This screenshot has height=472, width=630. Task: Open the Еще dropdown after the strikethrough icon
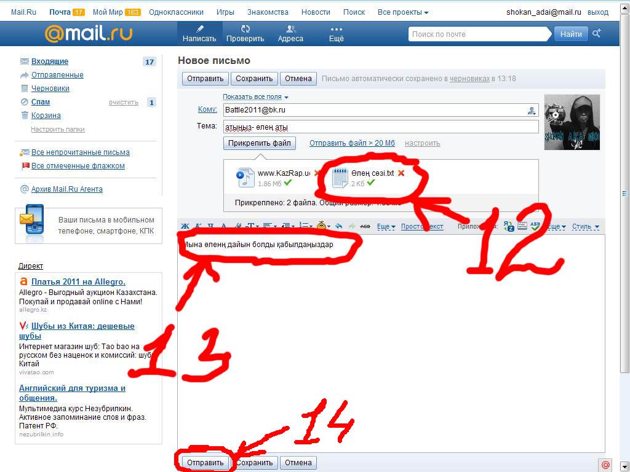pyautogui.click(x=386, y=227)
